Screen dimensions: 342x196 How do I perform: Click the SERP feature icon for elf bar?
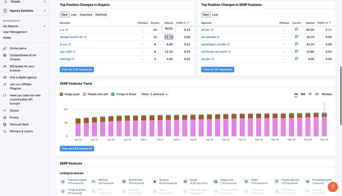pyautogui.click(x=297, y=30)
